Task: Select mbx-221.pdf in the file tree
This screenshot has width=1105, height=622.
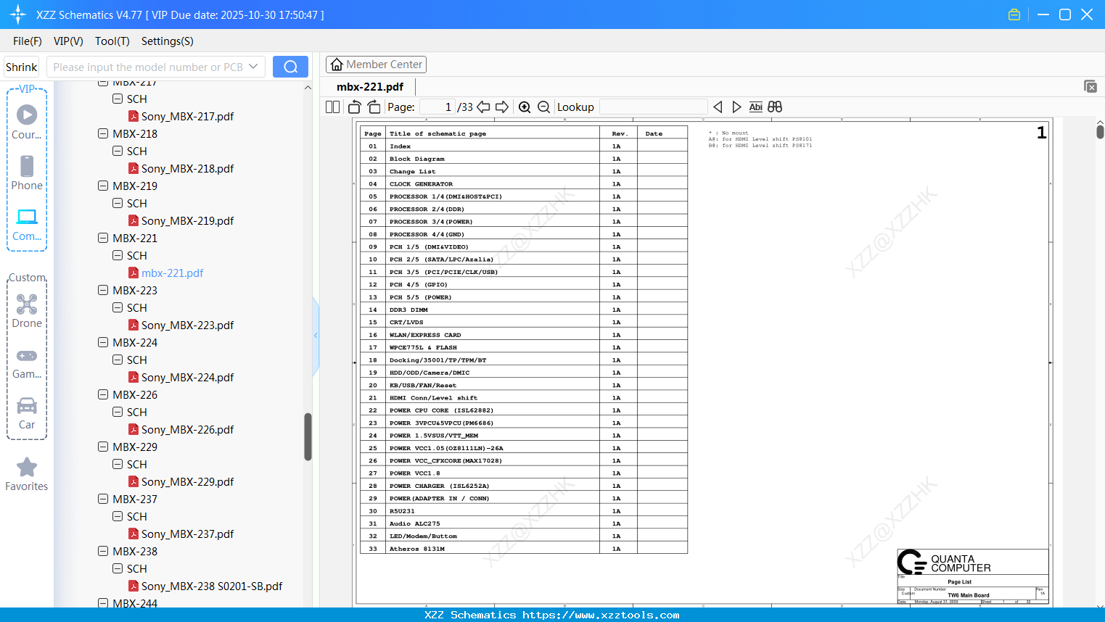Action: click(x=172, y=273)
